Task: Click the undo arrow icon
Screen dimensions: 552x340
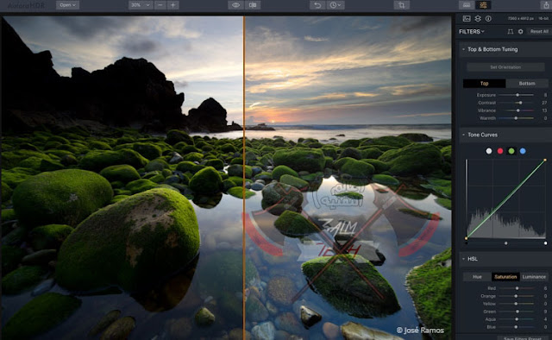Action: 317,5
